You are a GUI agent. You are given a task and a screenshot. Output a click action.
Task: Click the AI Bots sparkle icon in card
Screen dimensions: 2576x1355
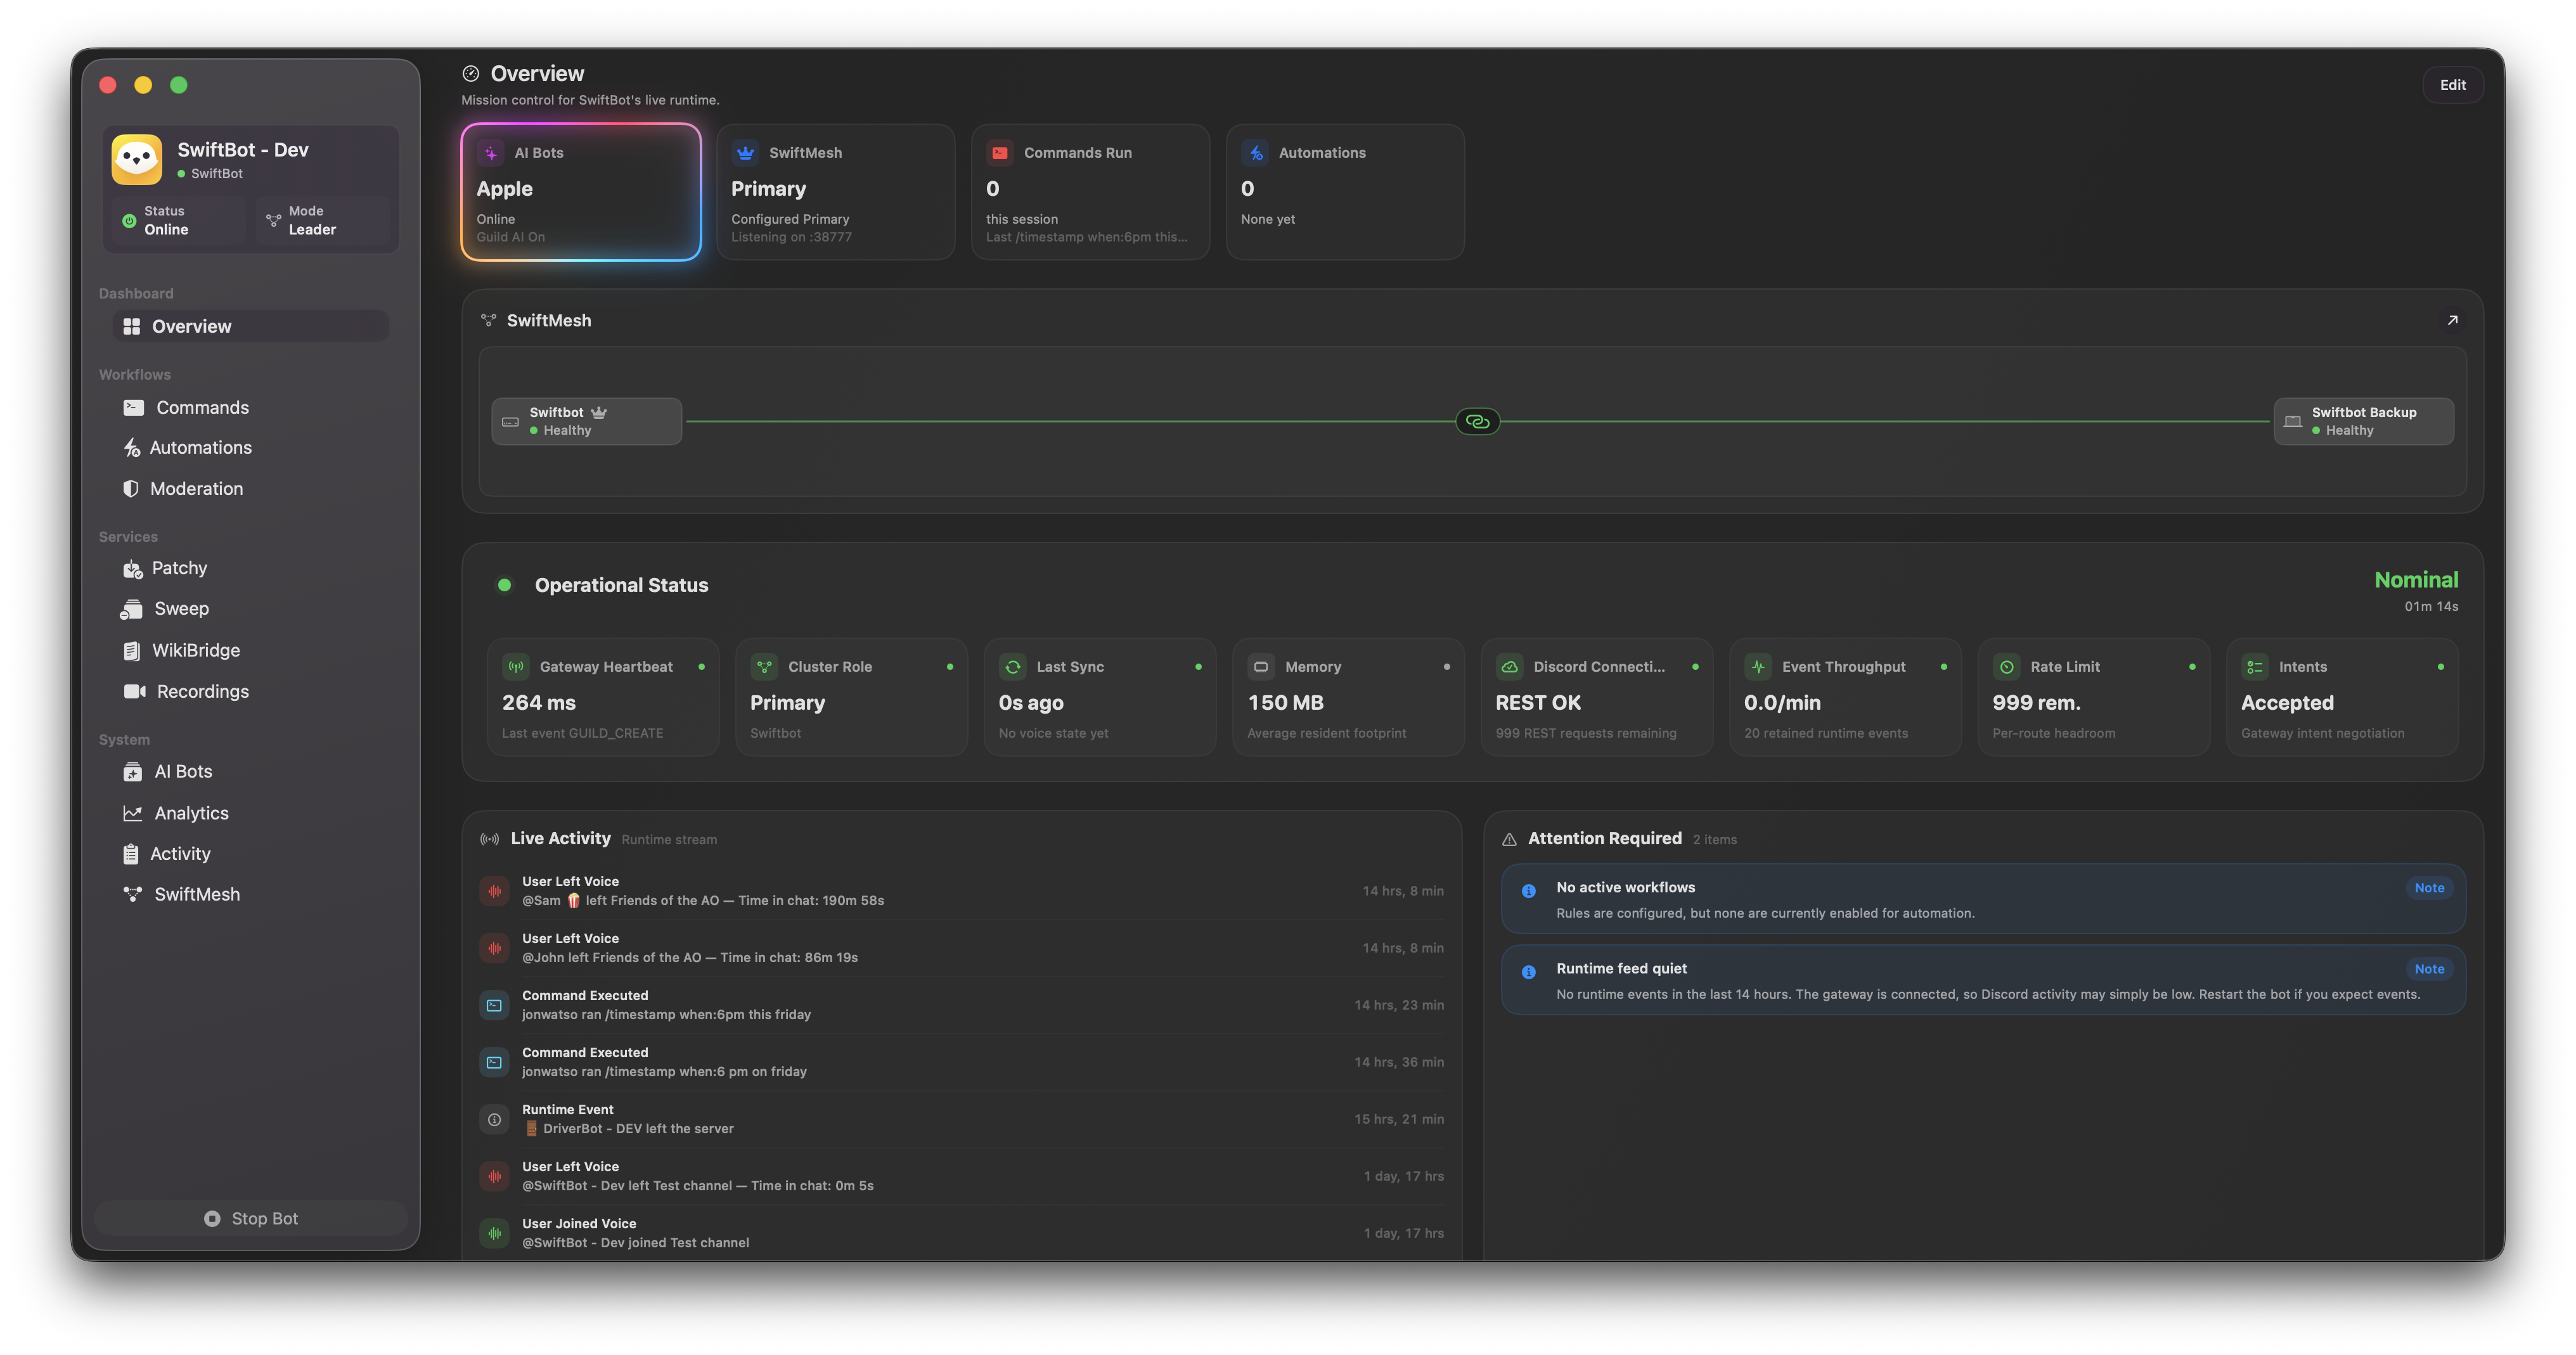pos(491,153)
